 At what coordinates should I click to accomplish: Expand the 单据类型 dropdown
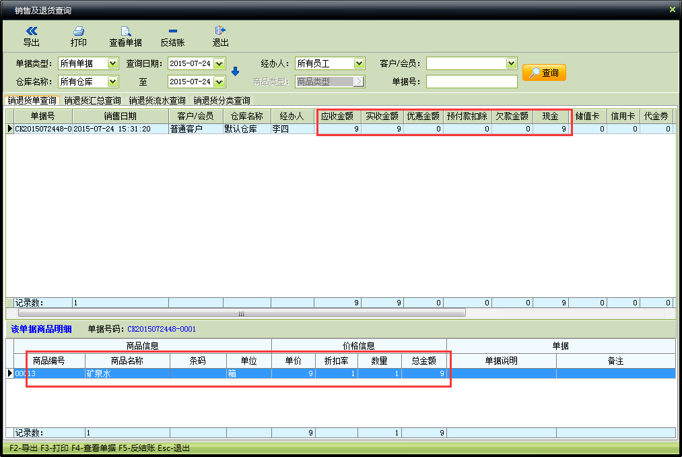tap(112, 63)
